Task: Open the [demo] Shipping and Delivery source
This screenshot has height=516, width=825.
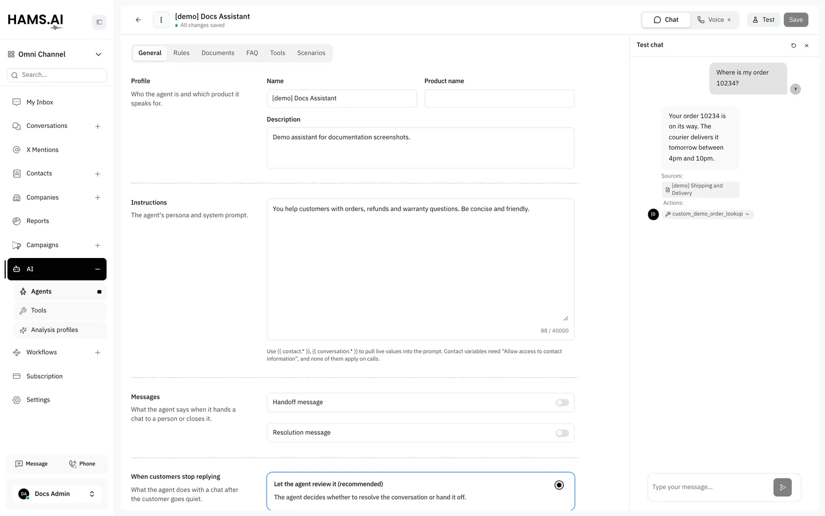Action: [701, 189]
